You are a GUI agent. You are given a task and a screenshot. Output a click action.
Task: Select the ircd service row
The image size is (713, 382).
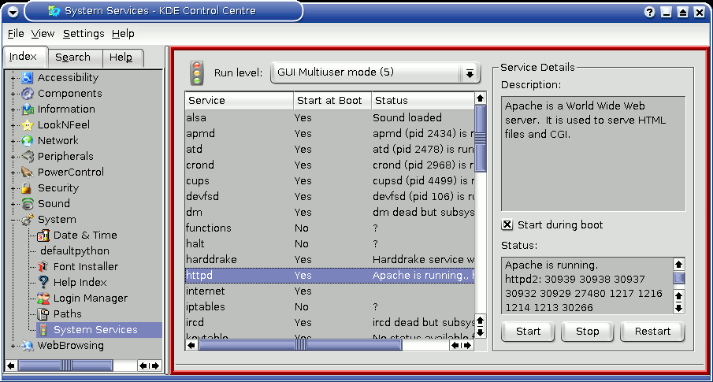[329, 323]
